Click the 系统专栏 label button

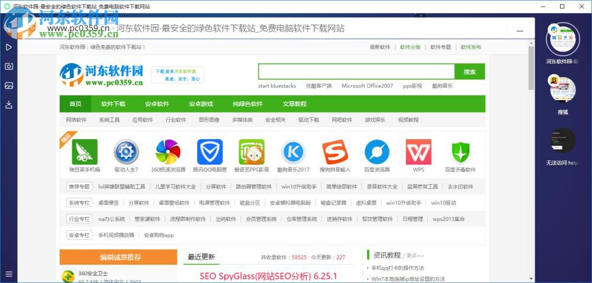(80, 202)
